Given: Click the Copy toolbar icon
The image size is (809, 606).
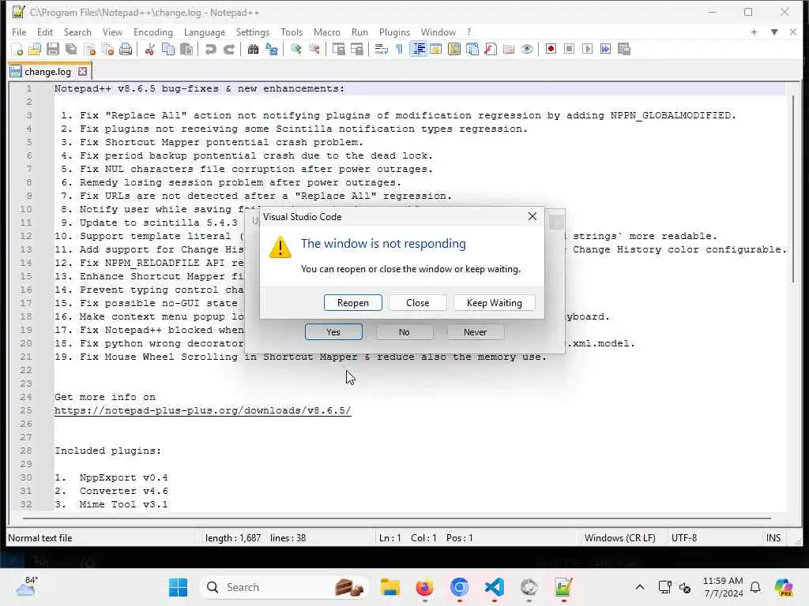Looking at the screenshot, I should coord(168,50).
